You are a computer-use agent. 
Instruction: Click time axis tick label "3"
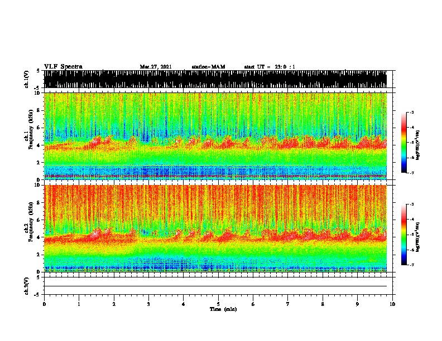pos(148,304)
